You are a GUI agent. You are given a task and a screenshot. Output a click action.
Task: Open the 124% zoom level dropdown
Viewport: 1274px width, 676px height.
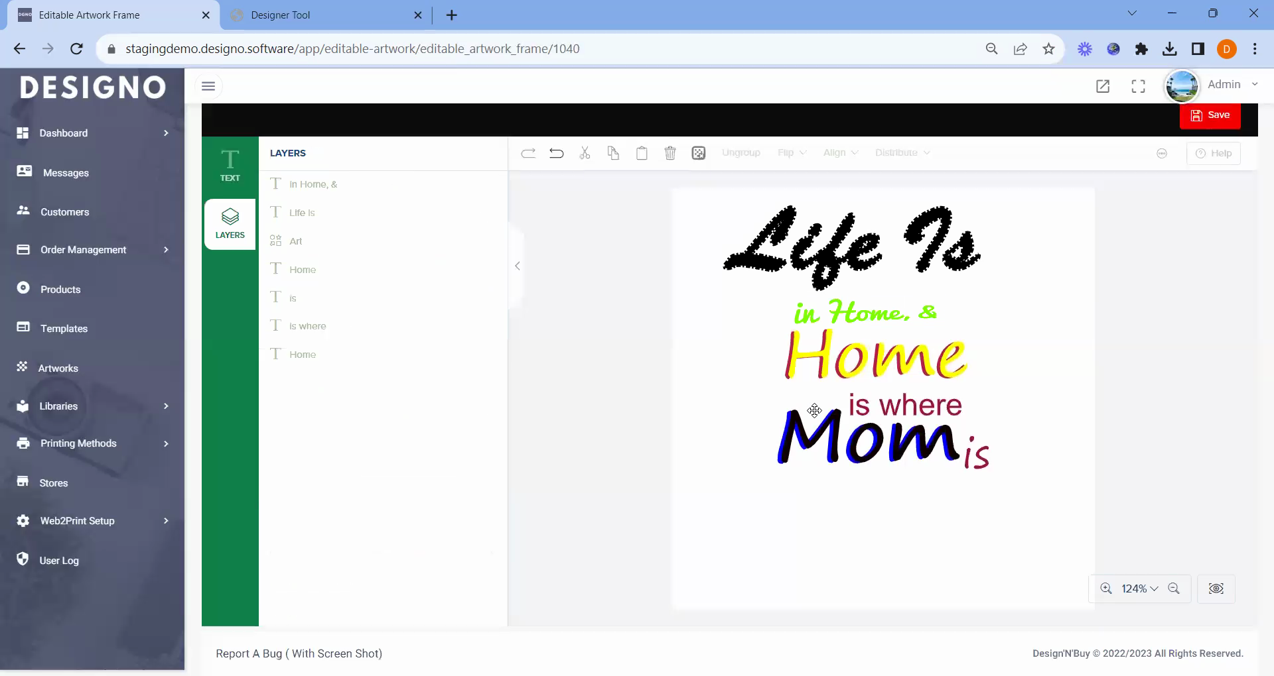[1139, 589]
